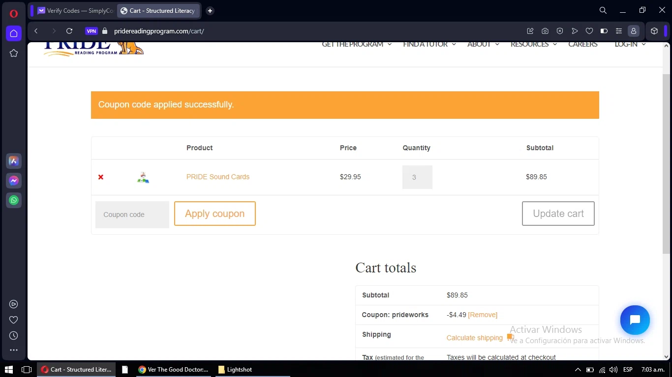Open the PRIDE Sound Cards product link
Image resolution: width=672 pixels, height=377 pixels.
218,177
